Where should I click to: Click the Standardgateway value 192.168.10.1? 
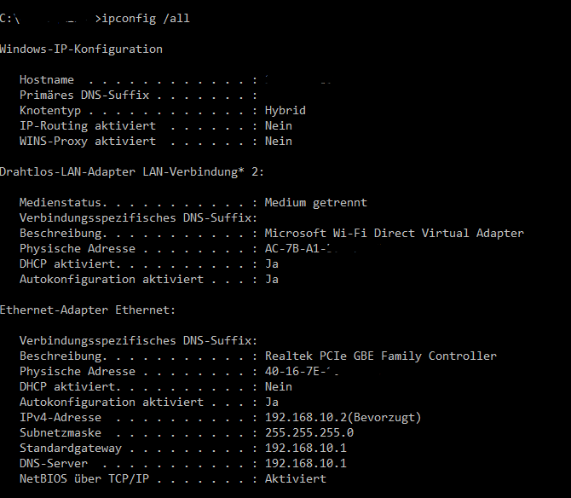pos(306,448)
